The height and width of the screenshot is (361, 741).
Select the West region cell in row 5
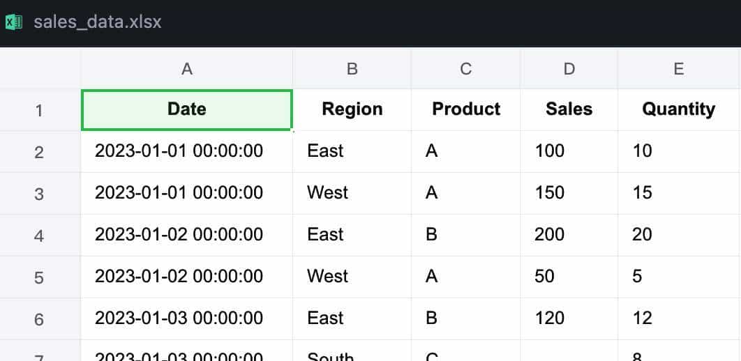coord(352,276)
